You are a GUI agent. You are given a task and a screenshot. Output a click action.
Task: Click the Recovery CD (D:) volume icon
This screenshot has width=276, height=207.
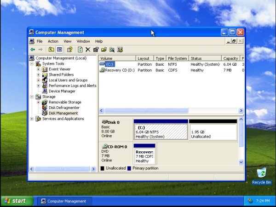pyautogui.click(x=102, y=70)
